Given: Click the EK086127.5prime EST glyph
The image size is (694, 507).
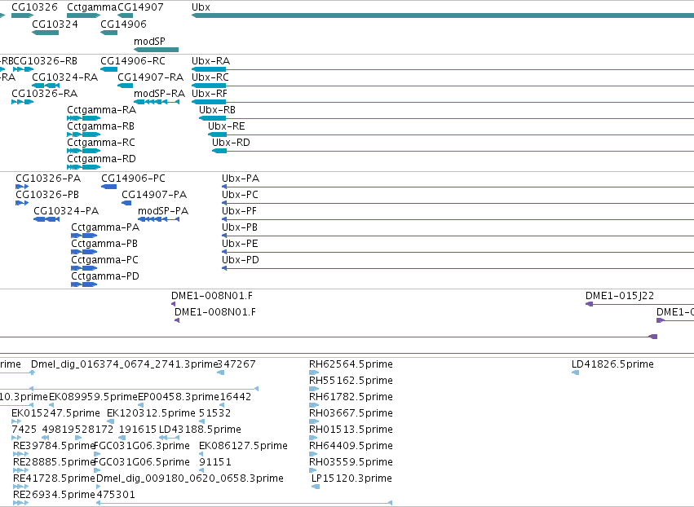Looking at the screenshot, I should [x=201, y=454].
